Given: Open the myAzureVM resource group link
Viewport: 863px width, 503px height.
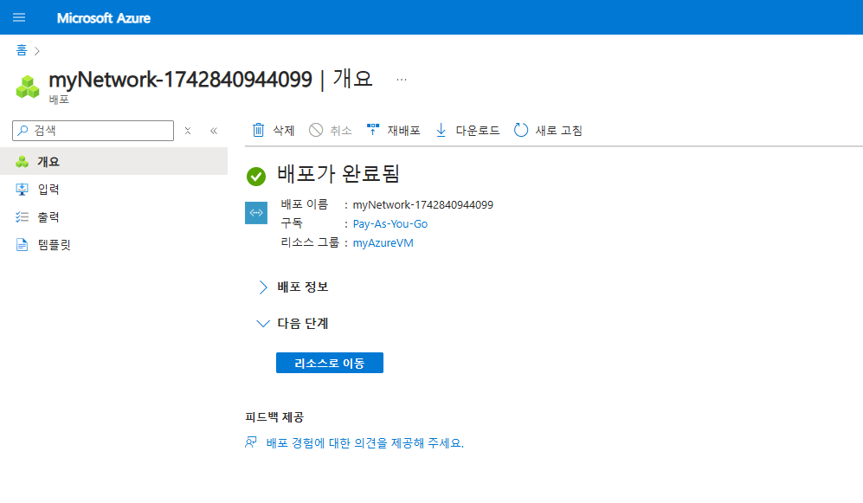Looking at the screenshot, I should click(x=383, y=243).
